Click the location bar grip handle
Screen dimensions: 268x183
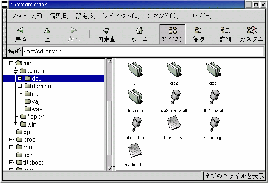(5, 51)
